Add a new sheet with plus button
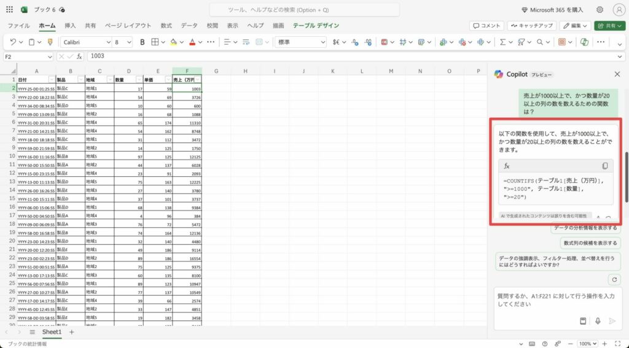This screenshot has height=348, width=629. tap(72, 332)
